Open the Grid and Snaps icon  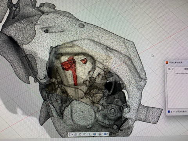click(100, 134)
